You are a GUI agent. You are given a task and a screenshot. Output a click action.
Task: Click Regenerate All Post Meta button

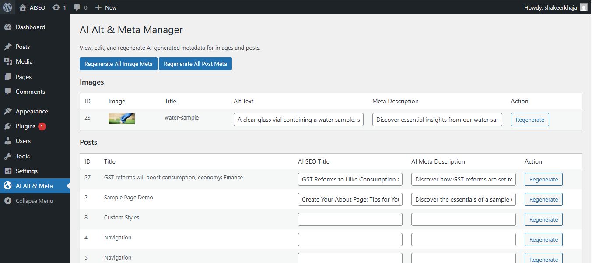pyautogui.click(x=195, y=64)
